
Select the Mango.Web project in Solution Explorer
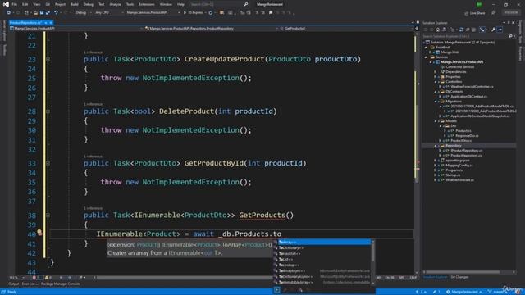coord(450,52)
